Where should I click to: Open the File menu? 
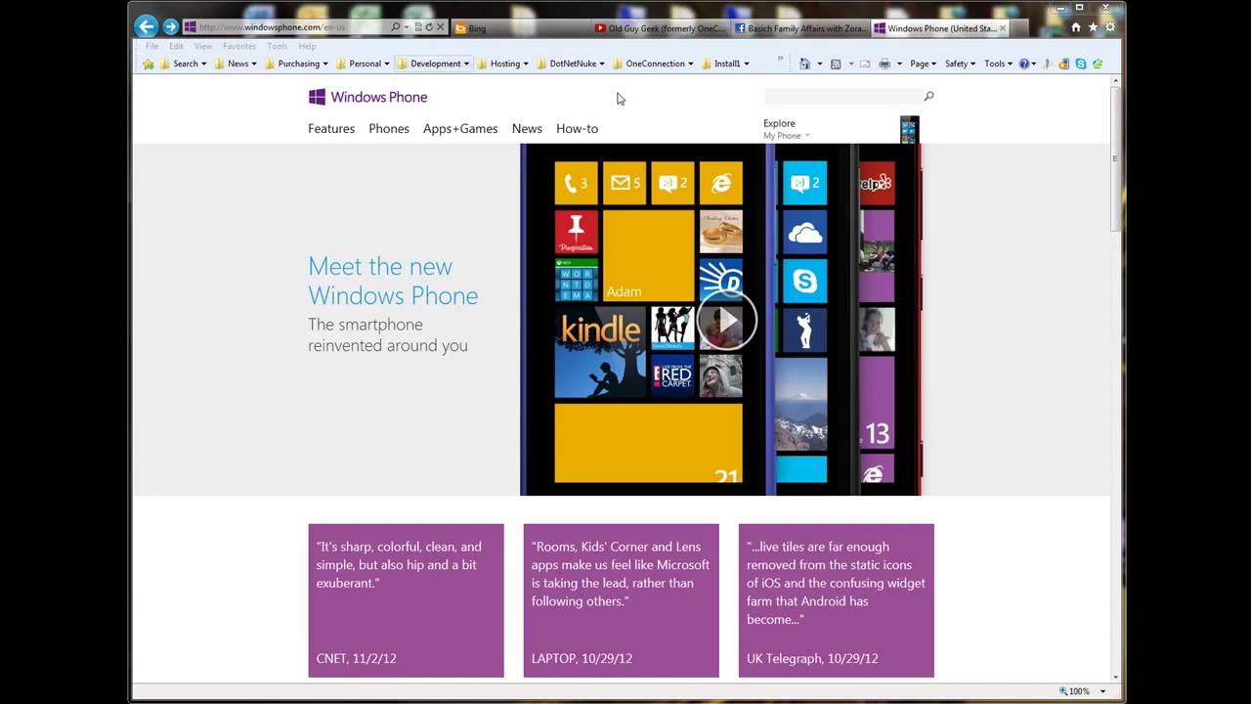pos(151,46)
